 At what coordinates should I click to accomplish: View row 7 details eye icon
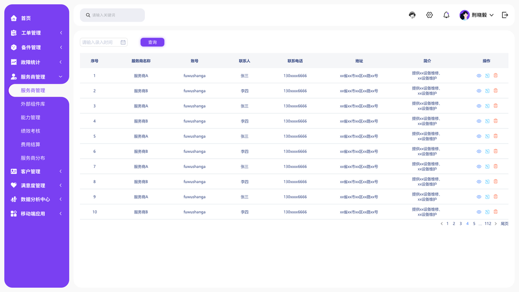coord(479,167)
